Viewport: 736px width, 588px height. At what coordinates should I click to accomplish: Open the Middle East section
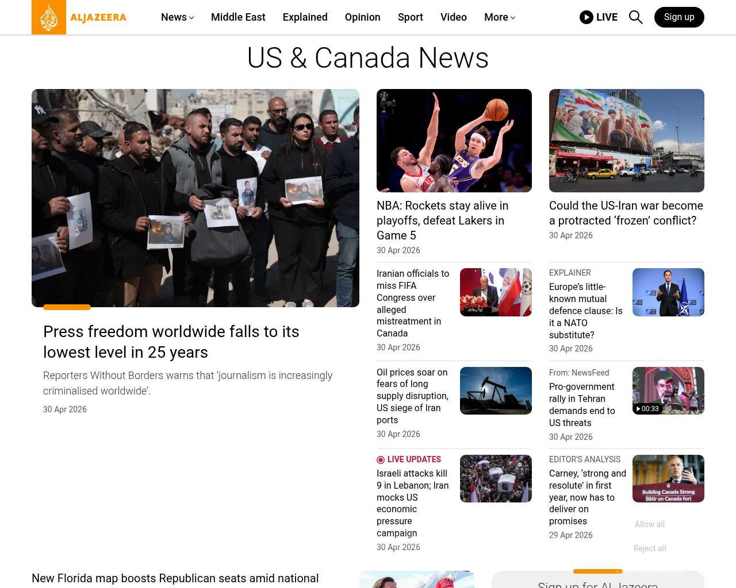238,17
